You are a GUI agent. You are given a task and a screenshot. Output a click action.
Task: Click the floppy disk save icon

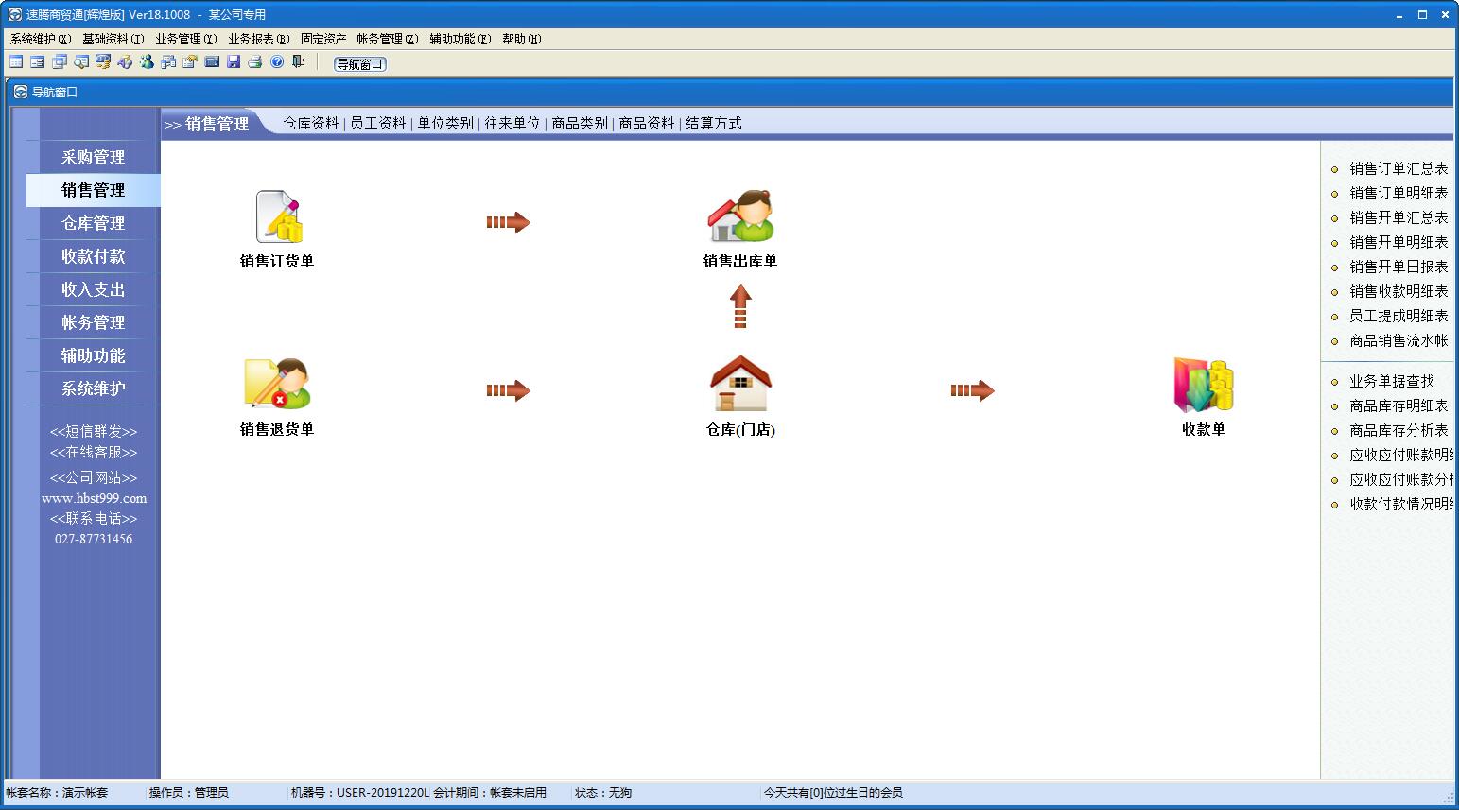pos(234,62)
